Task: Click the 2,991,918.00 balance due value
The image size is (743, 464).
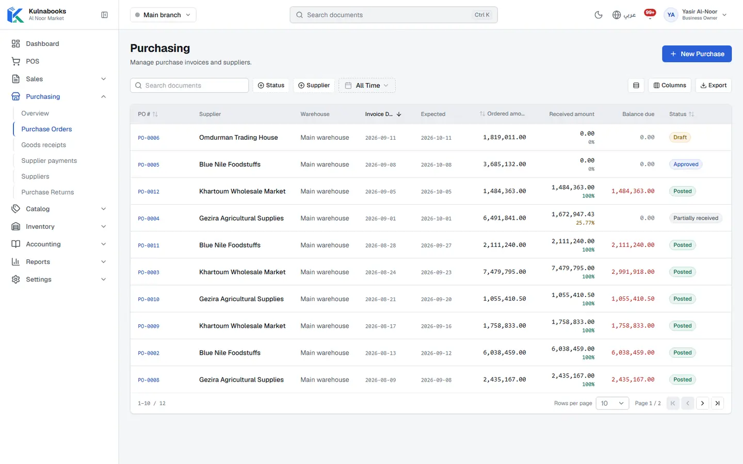Action: click(633, 272)
